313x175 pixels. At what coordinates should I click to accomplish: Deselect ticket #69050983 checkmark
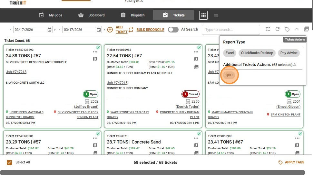pos(199,47)
